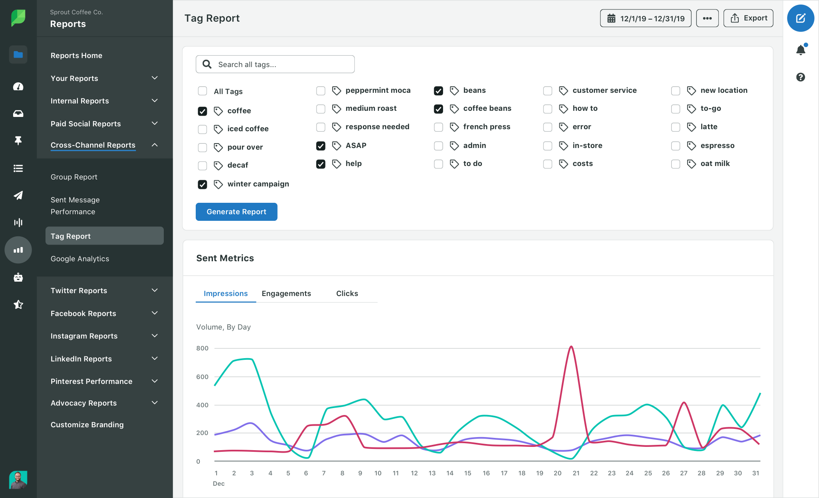The height and width of the screenshot is (498, 819).
Task: Open the reviews star icon in sidebar
Action: [18, 305]
